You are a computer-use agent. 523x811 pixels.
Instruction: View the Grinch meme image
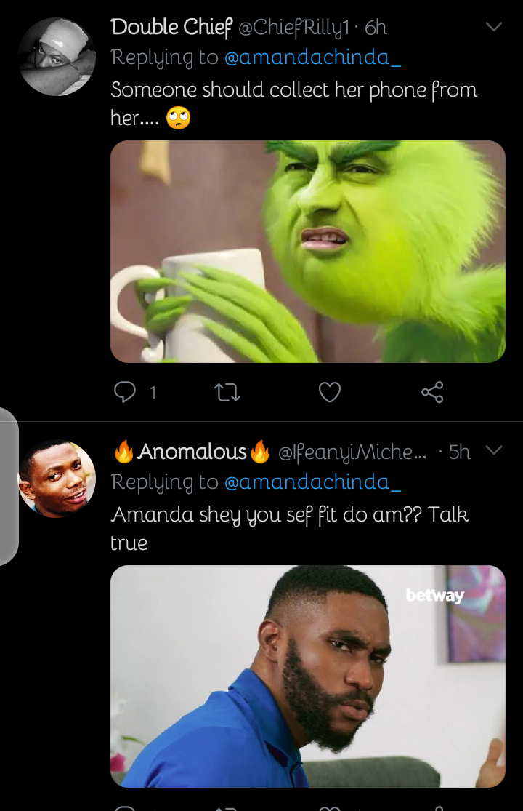(308, 252)
